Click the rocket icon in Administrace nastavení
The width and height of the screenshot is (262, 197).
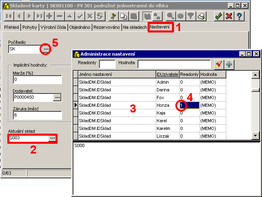coord(219,64)
